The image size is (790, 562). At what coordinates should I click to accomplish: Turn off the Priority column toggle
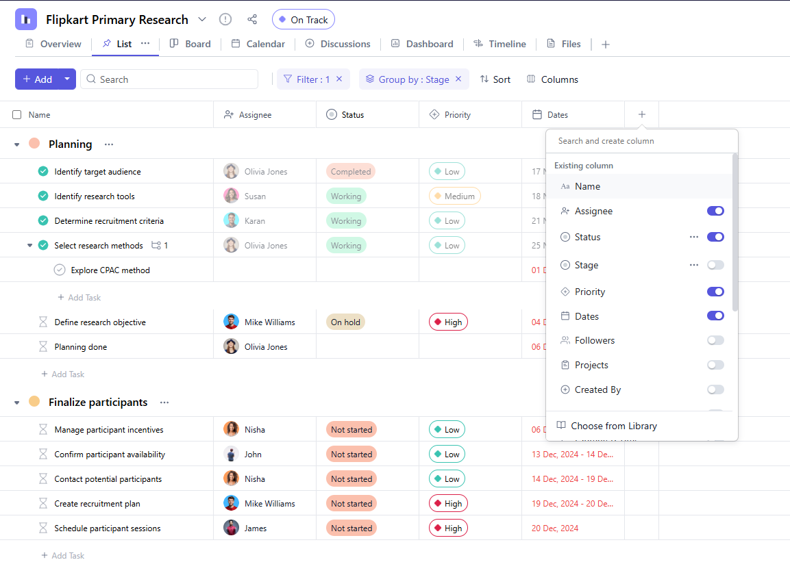715,292
